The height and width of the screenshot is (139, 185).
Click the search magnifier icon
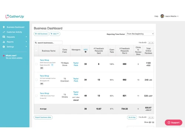36,43
